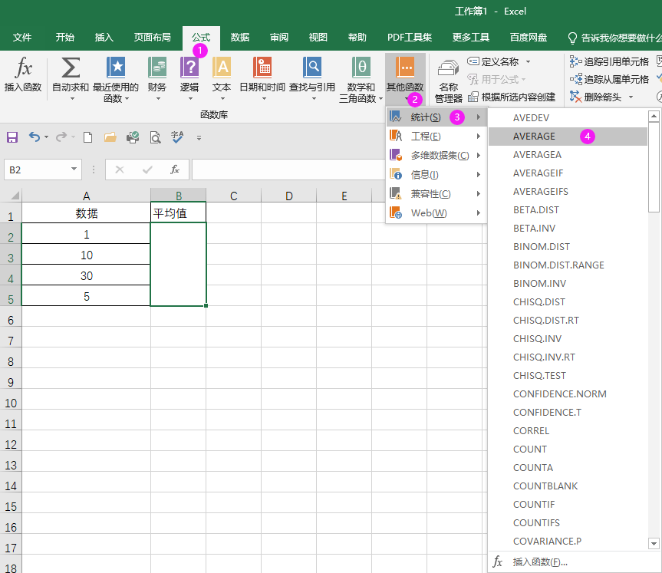Choose AVERAGEIF in the function list
Viewport: 662px width, 573px height.
(x=568, y=173)
